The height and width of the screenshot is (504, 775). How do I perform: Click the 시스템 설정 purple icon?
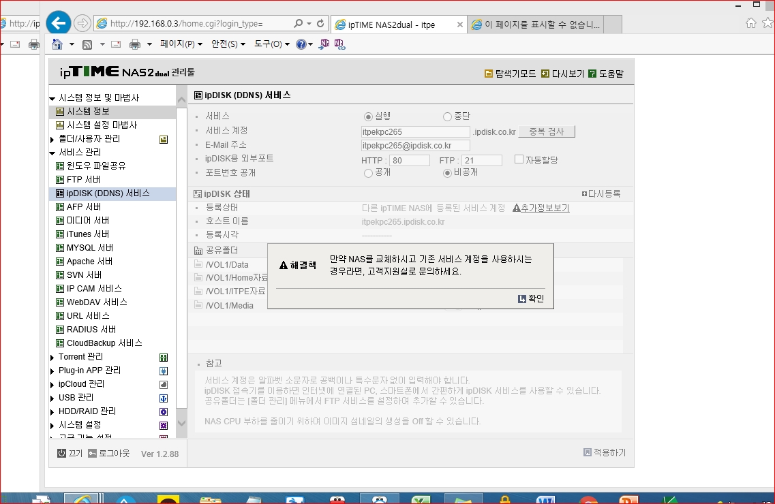click(x=164, y=425)
